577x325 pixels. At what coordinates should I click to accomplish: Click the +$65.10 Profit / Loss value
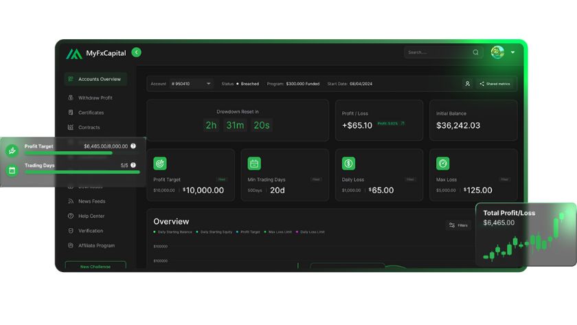point(357,126)
